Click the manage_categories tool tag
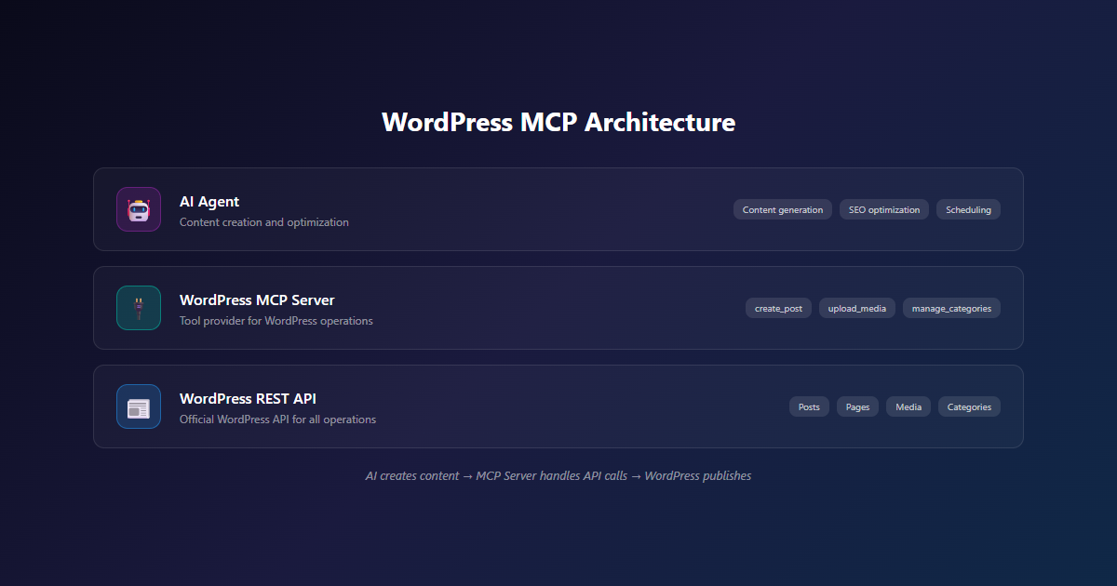Screen dimensions: 1117x586 (951, 308)
